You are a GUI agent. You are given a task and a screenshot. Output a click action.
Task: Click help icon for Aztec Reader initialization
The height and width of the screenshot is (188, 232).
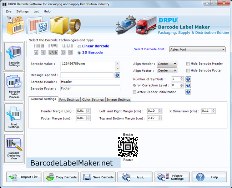[188, 92]
